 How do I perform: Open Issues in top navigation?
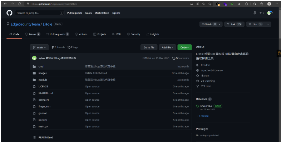(x=88, y=13)
